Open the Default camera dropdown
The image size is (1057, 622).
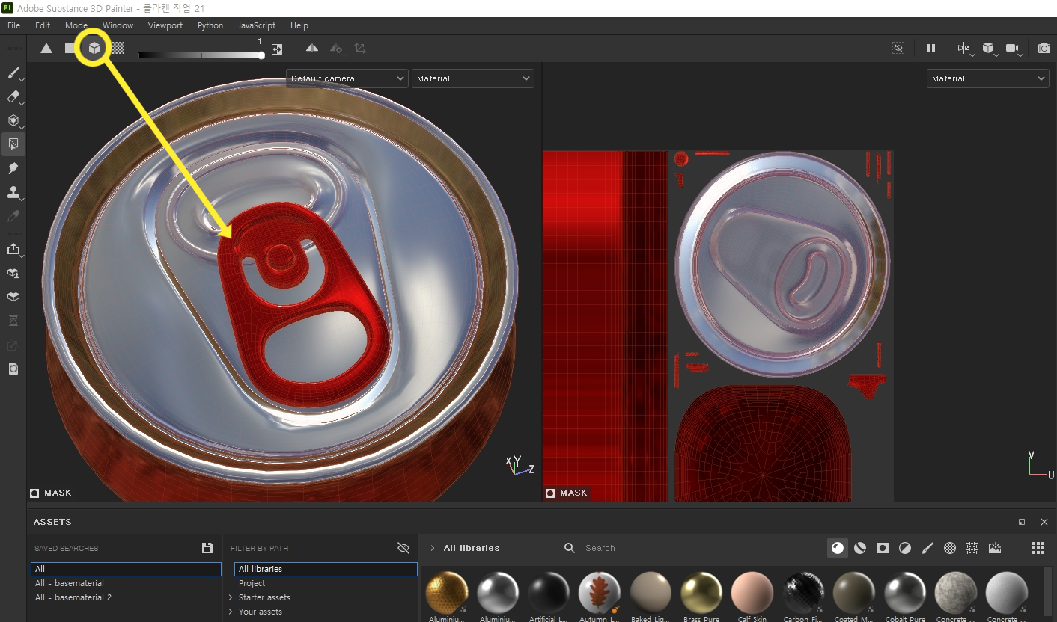click(x=347, y=78)
